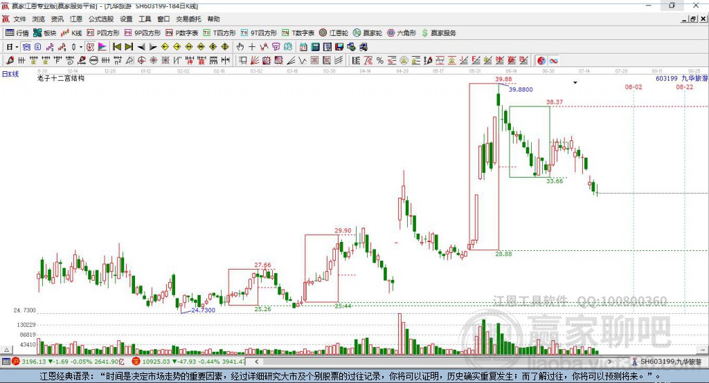
Task: Open the 板块 sector view
Action: 44,33
